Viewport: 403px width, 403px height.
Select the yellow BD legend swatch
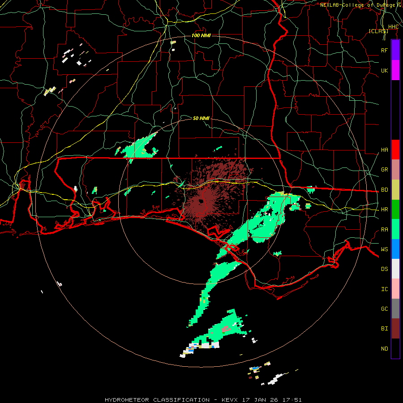395,189
